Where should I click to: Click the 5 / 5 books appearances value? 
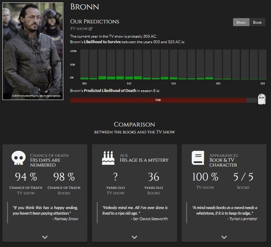point(243,177)
